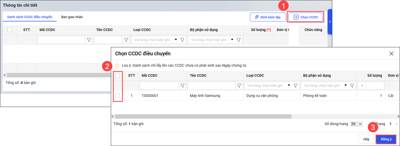Toggle select-all checkbox in main table header
Viewport: 400px width, 146px height.
[x=10, y=30]
